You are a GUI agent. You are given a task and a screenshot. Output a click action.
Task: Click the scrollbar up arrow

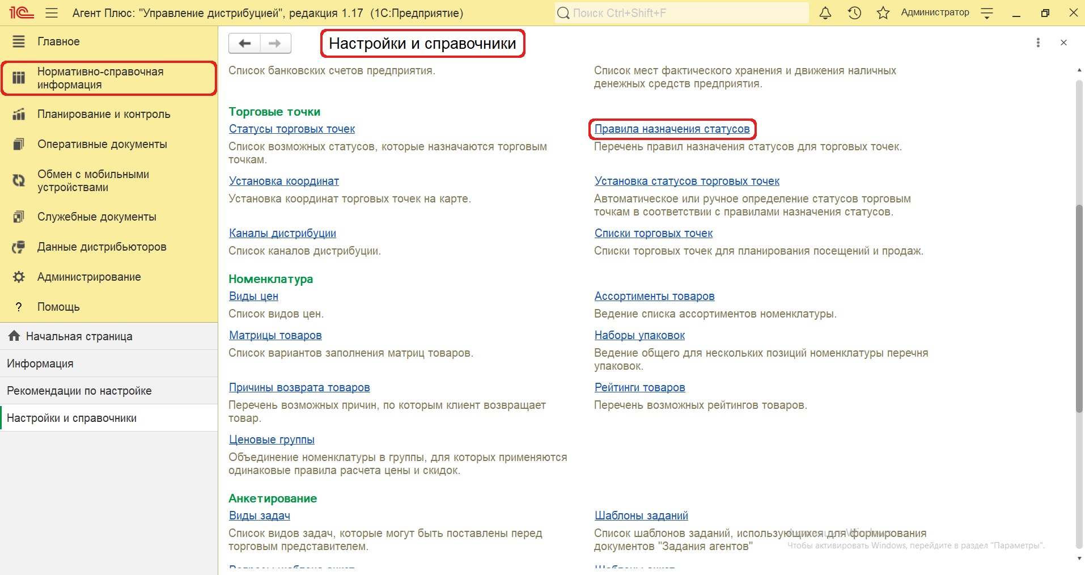[x=1079, y=70]
